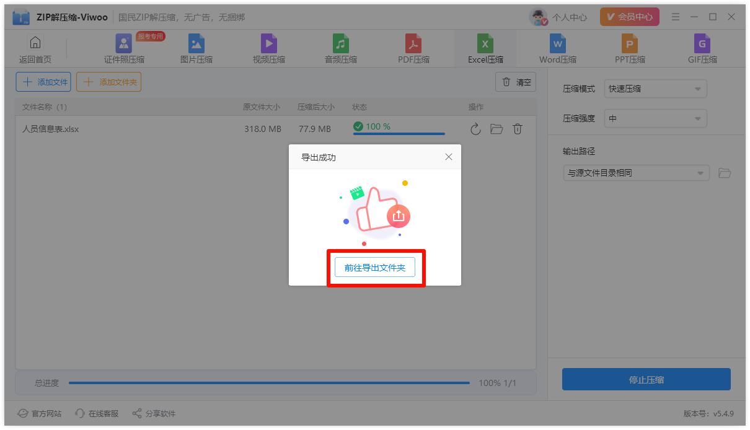Screen dimensions: 750x430
Task: Delete 人员信息表.xlsx using the trash icon
Action: [518, 129]
